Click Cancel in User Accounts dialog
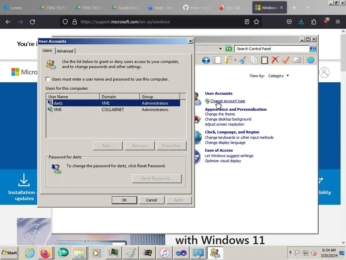Image resolution: width=346 pixels, height=260 pixels. [151, 200]
